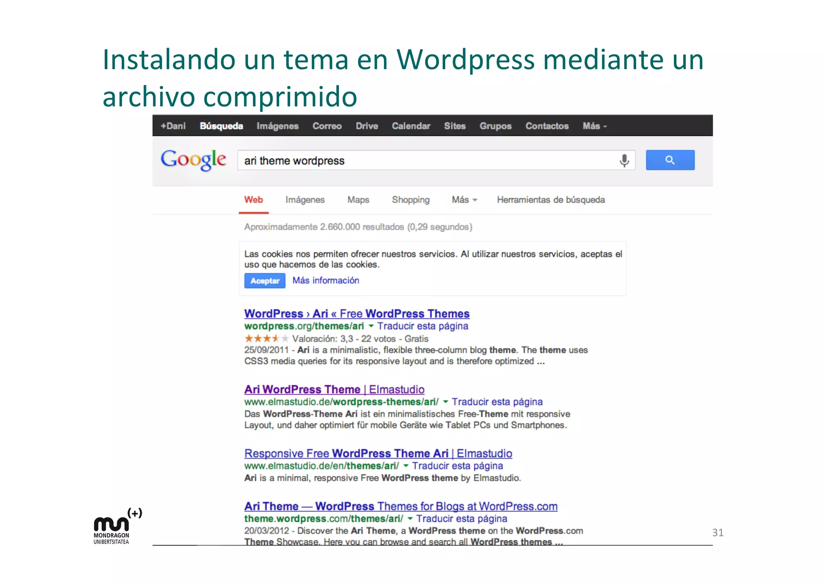
Task: Switch to the Maps results tab
Action: click(x=358, y=200)
